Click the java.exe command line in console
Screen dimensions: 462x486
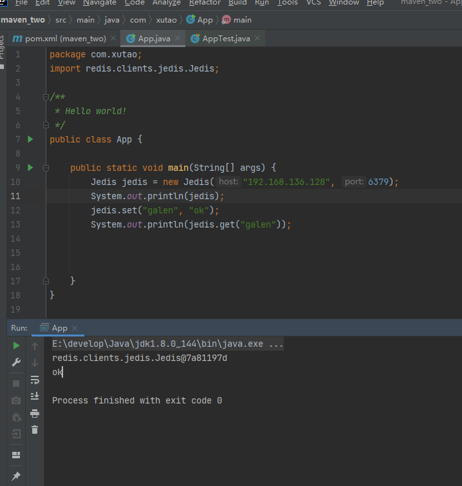pos(167,344)
